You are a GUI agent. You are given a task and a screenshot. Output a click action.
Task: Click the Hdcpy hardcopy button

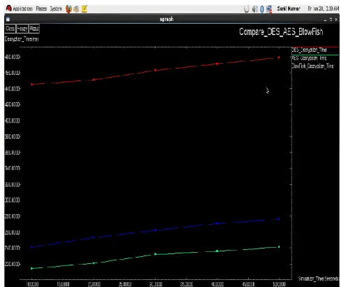(22, 29)
